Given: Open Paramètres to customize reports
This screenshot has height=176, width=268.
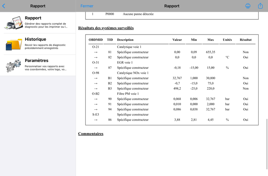Looking at the screenshot, I should (38, 65).
